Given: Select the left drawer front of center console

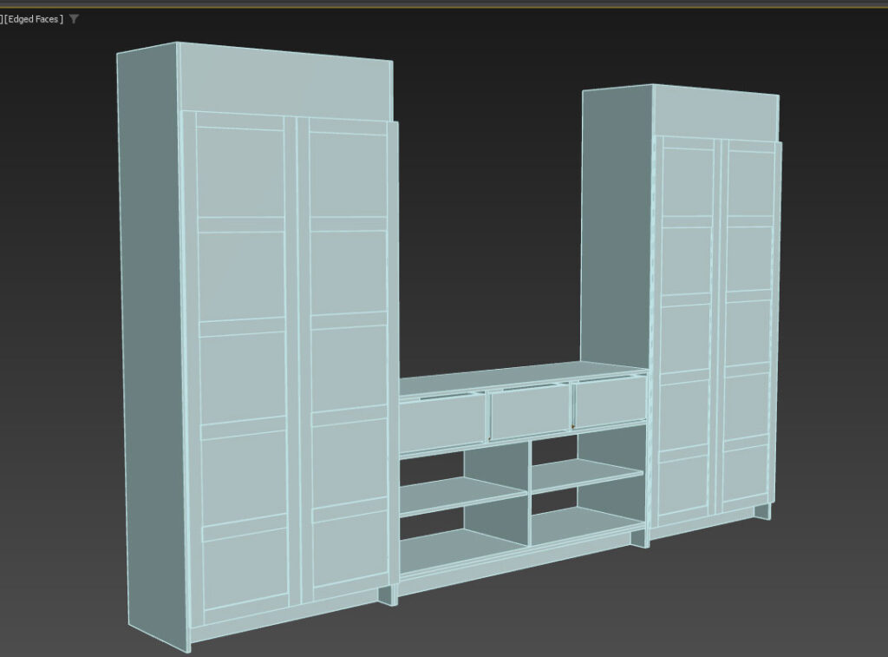Looking at the screenshot, I should (x=442, y=422).
